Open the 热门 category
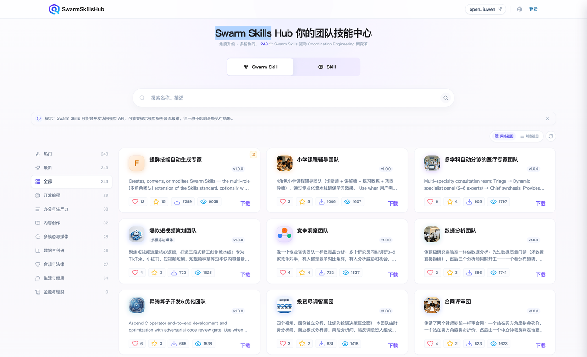 coord(72,154)
